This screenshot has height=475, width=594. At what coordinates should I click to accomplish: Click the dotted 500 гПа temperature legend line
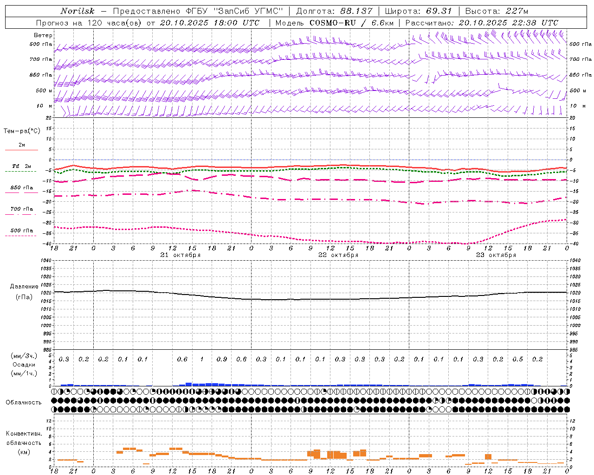click(21, 236)
